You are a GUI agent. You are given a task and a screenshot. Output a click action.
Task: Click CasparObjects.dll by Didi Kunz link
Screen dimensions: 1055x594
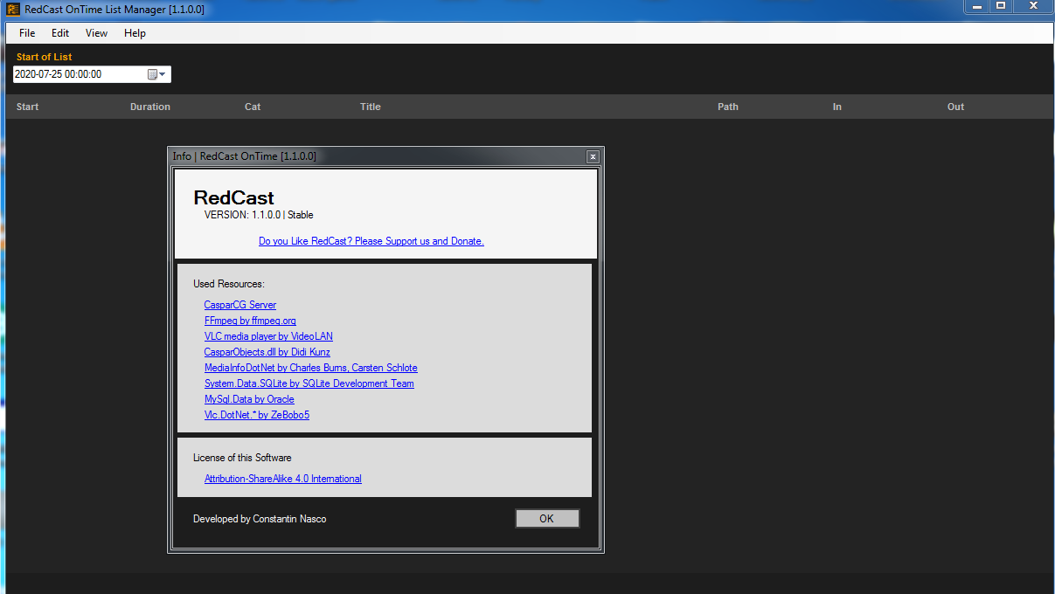point(267,352)
